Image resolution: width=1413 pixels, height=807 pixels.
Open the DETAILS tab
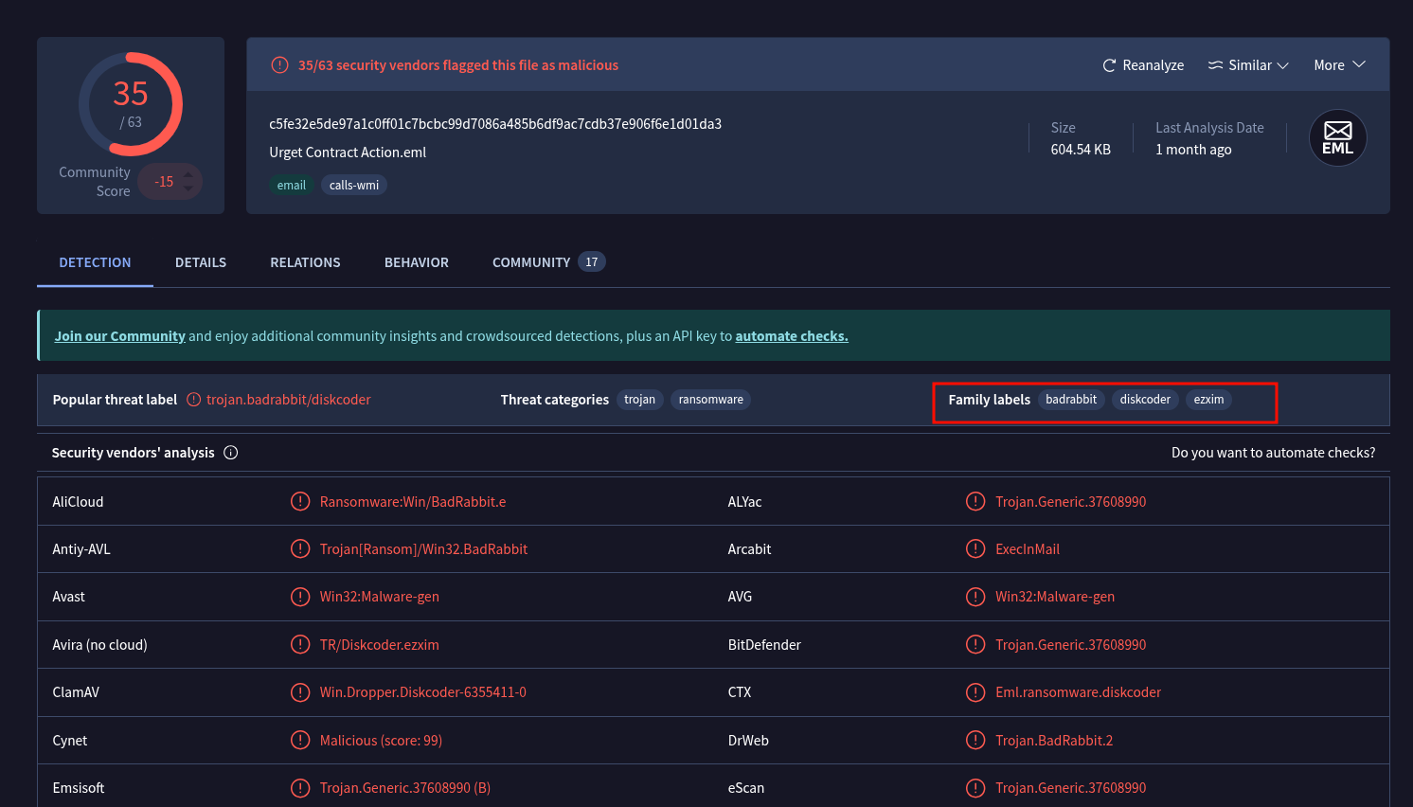coord(201,262)
